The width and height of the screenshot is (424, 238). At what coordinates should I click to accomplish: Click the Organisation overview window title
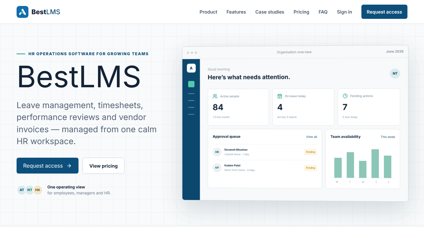click(x=294, y=52)
